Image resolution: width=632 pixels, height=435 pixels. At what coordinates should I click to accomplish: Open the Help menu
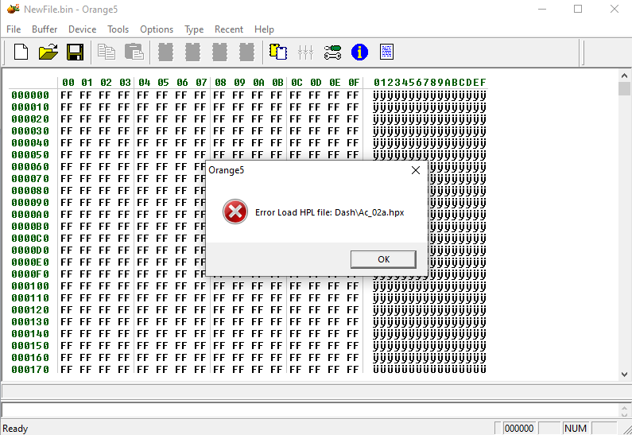tap(264, 29)
